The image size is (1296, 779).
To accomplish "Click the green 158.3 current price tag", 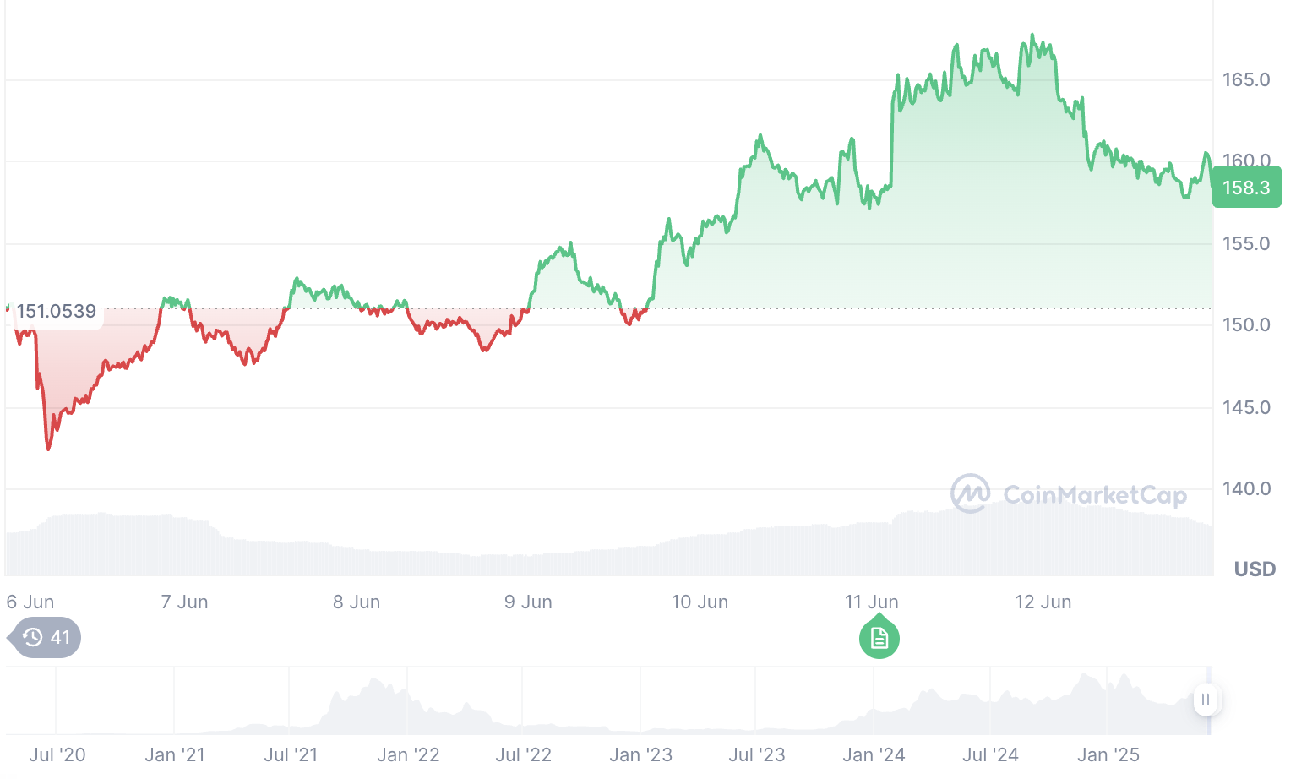I will 1246,188.
